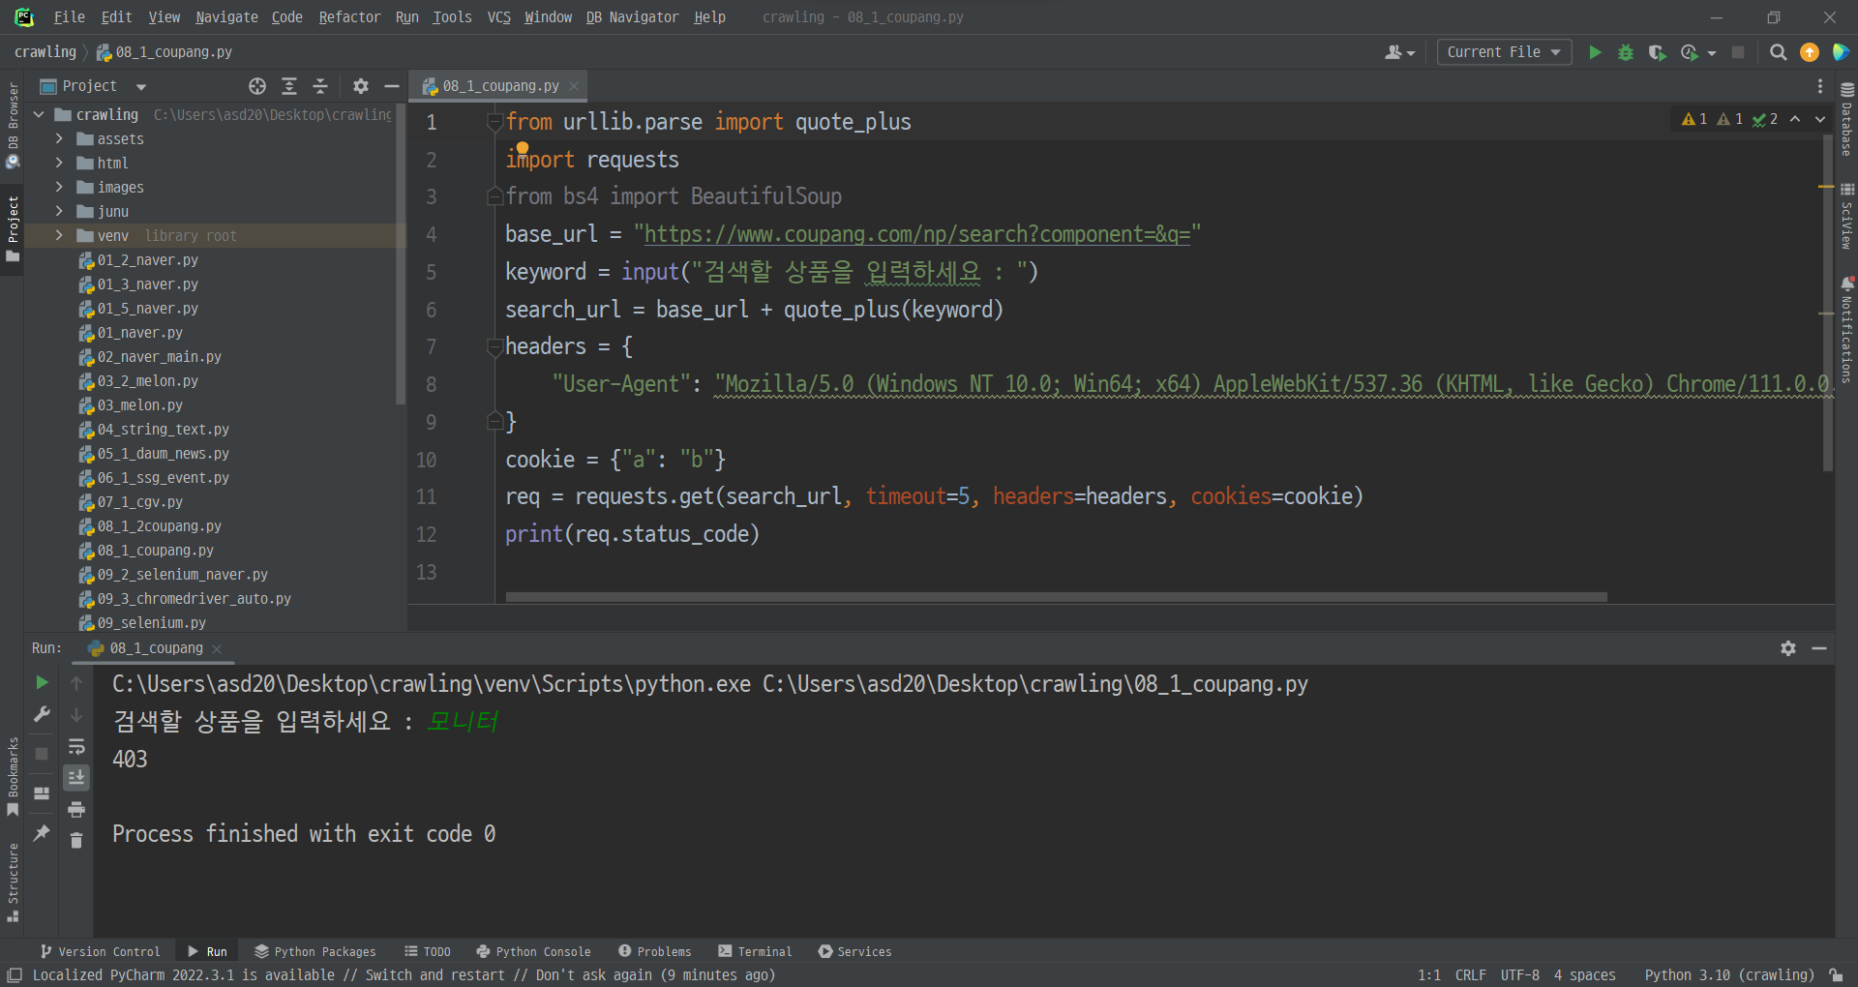This screenshot has height=987, width=1858.
Task: Toggle DB Browser tool window
Action: [13, 124]
